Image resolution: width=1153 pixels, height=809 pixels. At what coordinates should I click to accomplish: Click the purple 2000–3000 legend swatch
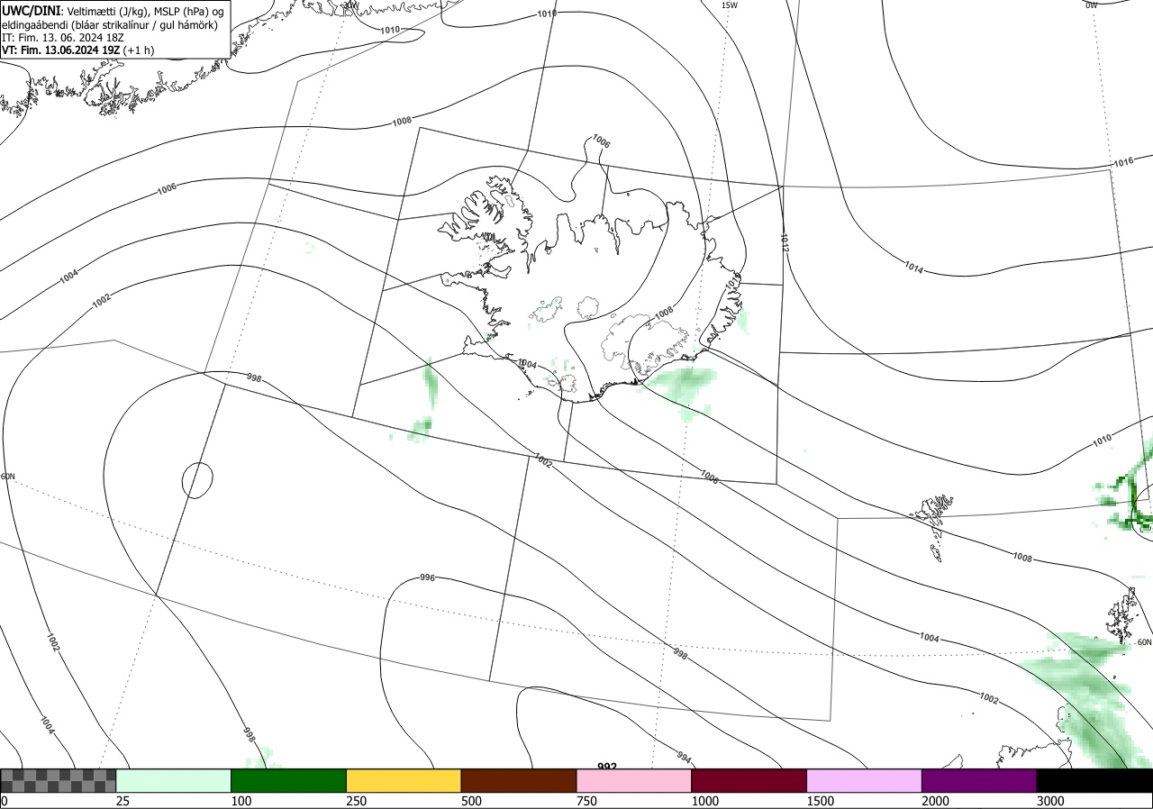[980, 780]
